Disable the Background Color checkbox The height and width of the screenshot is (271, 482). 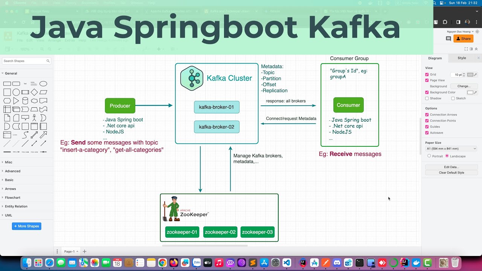coord(427,92)
